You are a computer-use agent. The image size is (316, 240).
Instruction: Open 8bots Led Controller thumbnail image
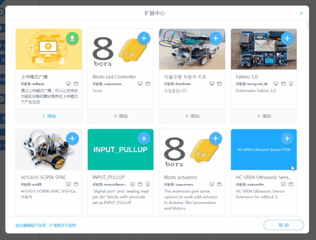(x=120, y=49)
